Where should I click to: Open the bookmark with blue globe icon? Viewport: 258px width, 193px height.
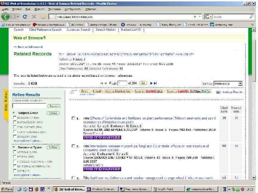128,25
